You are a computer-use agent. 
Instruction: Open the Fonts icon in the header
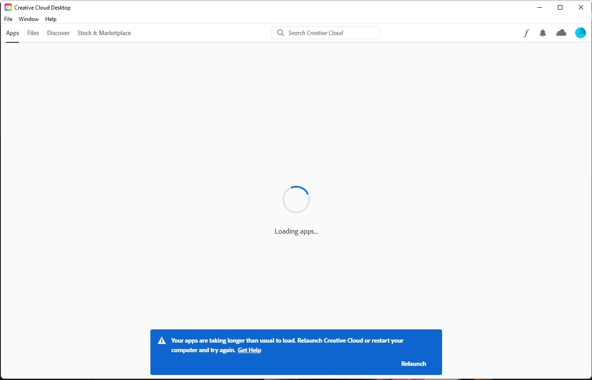coord(526,33)
